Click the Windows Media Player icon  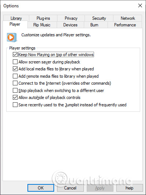(x=12, y=37)
